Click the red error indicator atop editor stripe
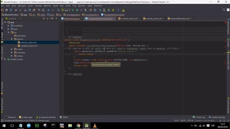The width and height of the screenshot is (230, 129). [225, 22]
